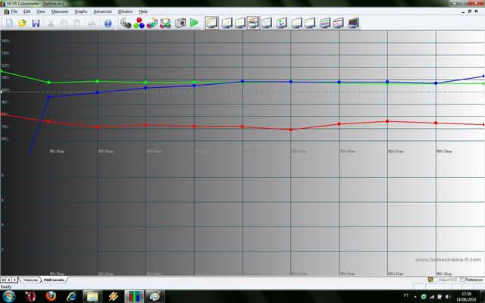Launch Opera from the taskbar
The width and height of the screenshot is (485, 303).
pyautogui.click(x=30, y=296)
